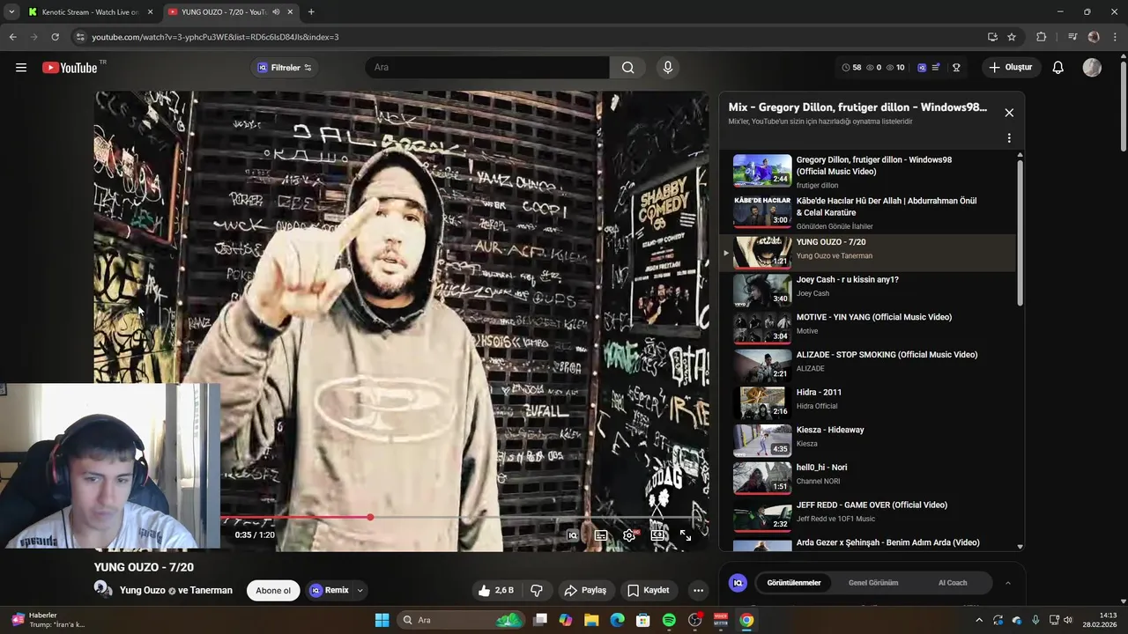Dislike the video with thumbs down
Screen dimensions: 1128x634
click(x=536, y=590)
